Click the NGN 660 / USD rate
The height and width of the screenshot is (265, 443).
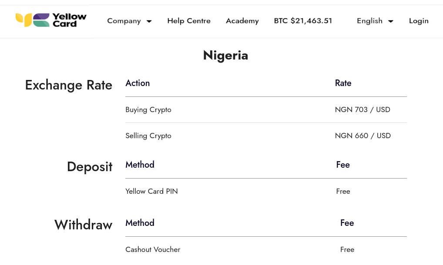(363, 136)
